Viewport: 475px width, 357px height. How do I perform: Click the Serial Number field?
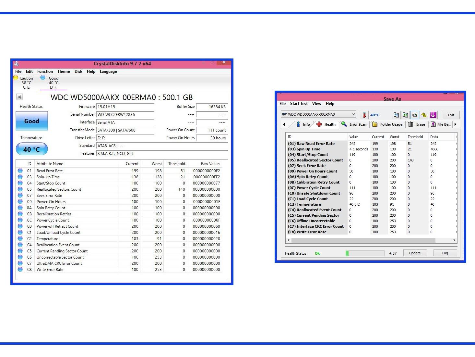point(125,115)
